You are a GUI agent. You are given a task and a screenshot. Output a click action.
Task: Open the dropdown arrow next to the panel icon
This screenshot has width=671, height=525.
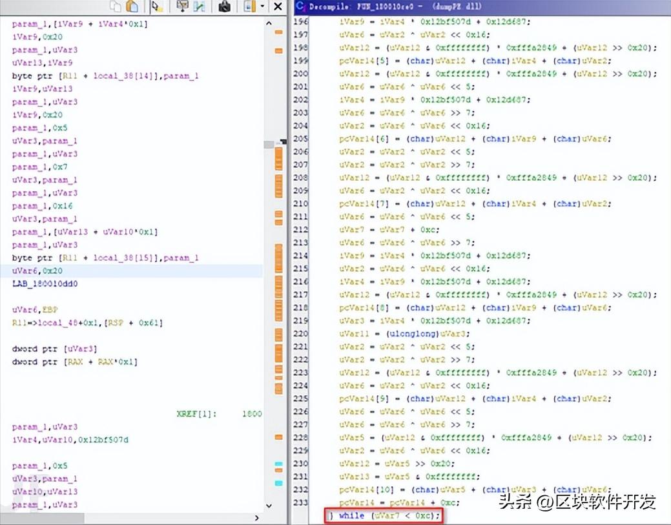(263, 6)
